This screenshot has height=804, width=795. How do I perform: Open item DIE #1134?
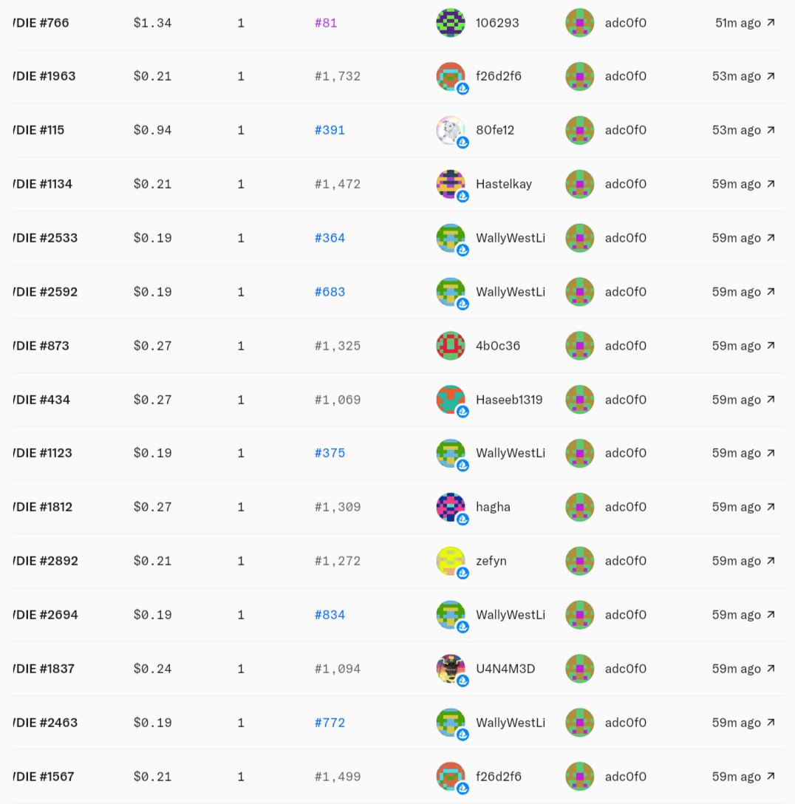43,184
